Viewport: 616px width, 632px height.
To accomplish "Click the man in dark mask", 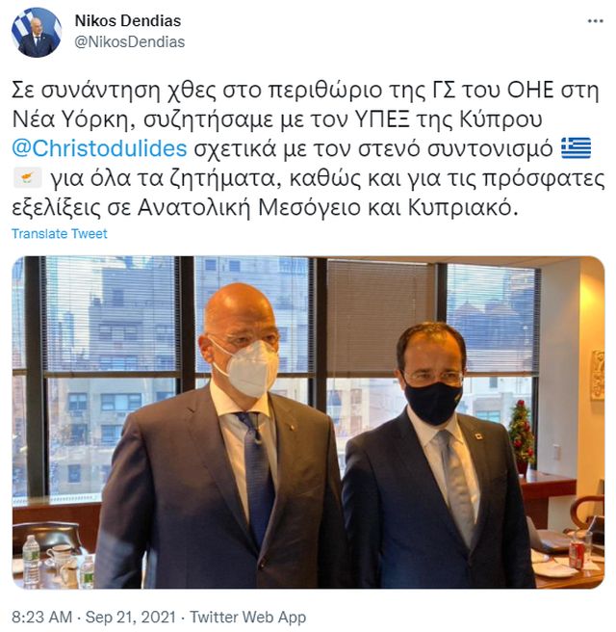I will 433,460.
